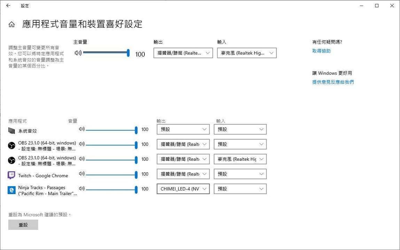Adjust the master volume slider
The height and width of the screenshot is (250, 400).
point(128,53)
